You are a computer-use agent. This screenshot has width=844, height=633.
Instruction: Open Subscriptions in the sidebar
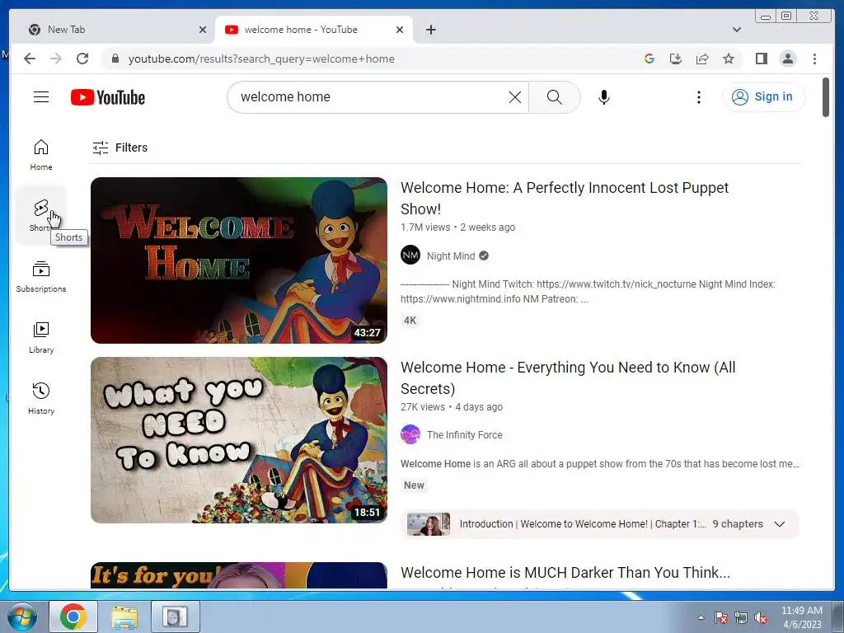tap(41, 277)
